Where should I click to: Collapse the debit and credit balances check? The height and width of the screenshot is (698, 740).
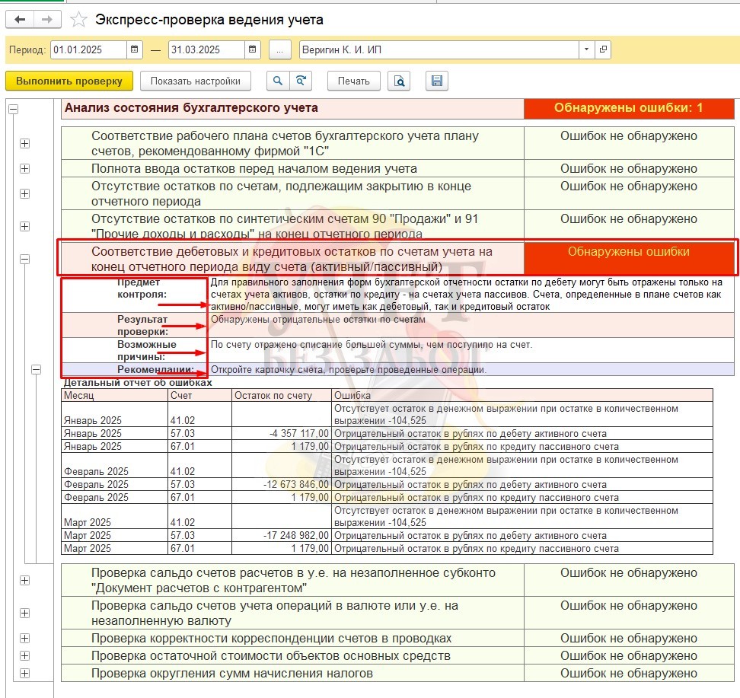[x=24, y=260]
